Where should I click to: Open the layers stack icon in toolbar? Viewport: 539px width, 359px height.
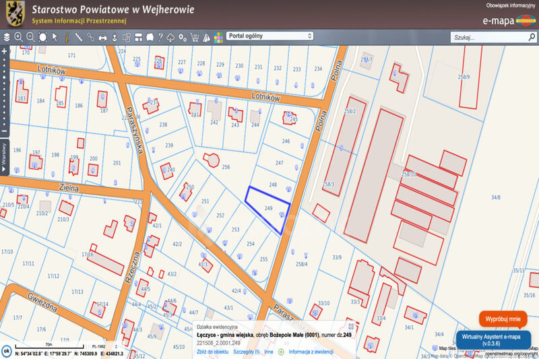point(7,36)
